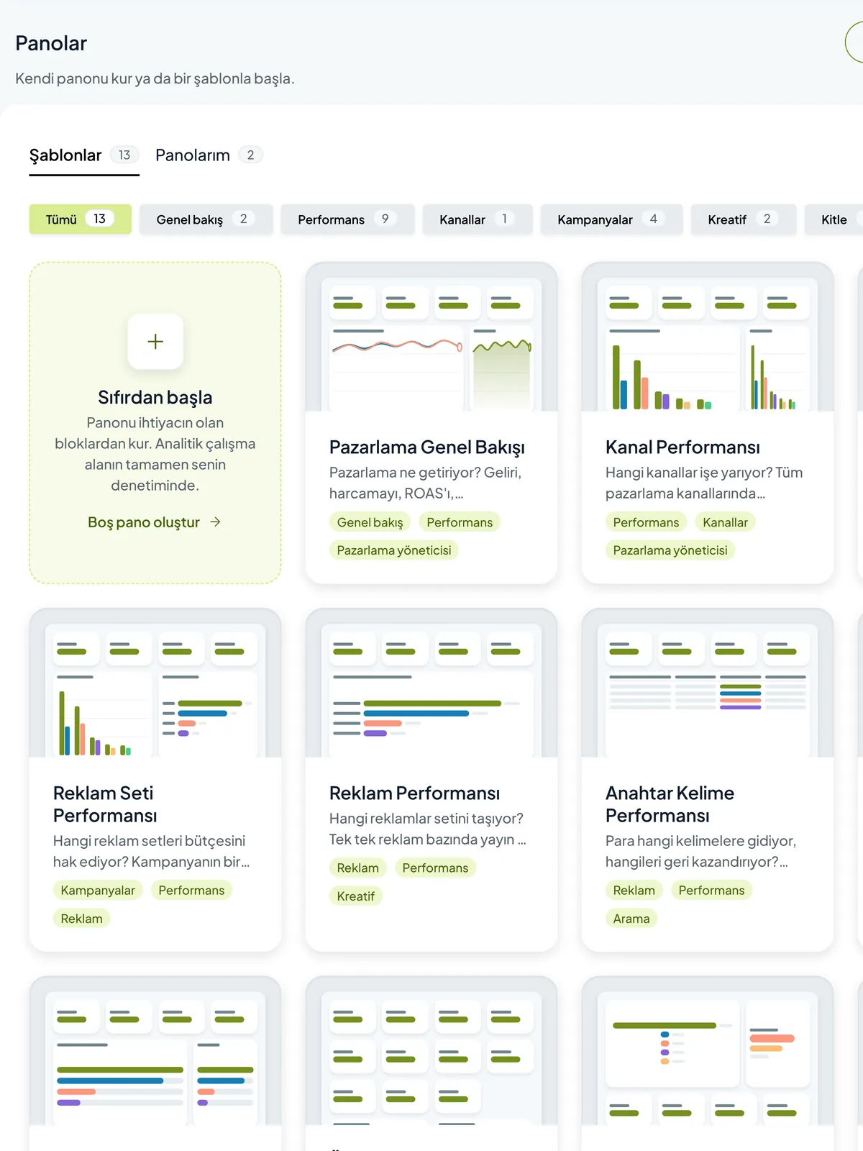Viewport: 863px width, 1151px height.
Task: Click description 'Hangi reklamlar setini taşıyor?'
Action: pos(426,819)
